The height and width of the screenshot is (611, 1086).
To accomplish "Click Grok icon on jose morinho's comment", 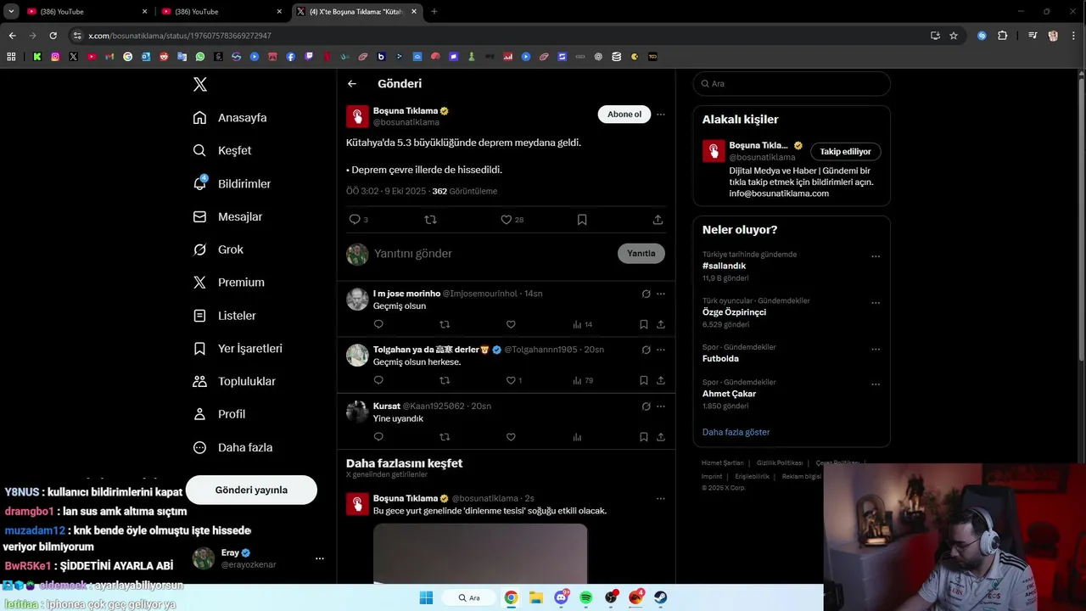I will [646, 294].
